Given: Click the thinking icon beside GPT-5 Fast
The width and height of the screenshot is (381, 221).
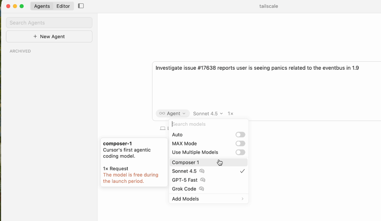Looking at the screenshot, I should point(203,180).
